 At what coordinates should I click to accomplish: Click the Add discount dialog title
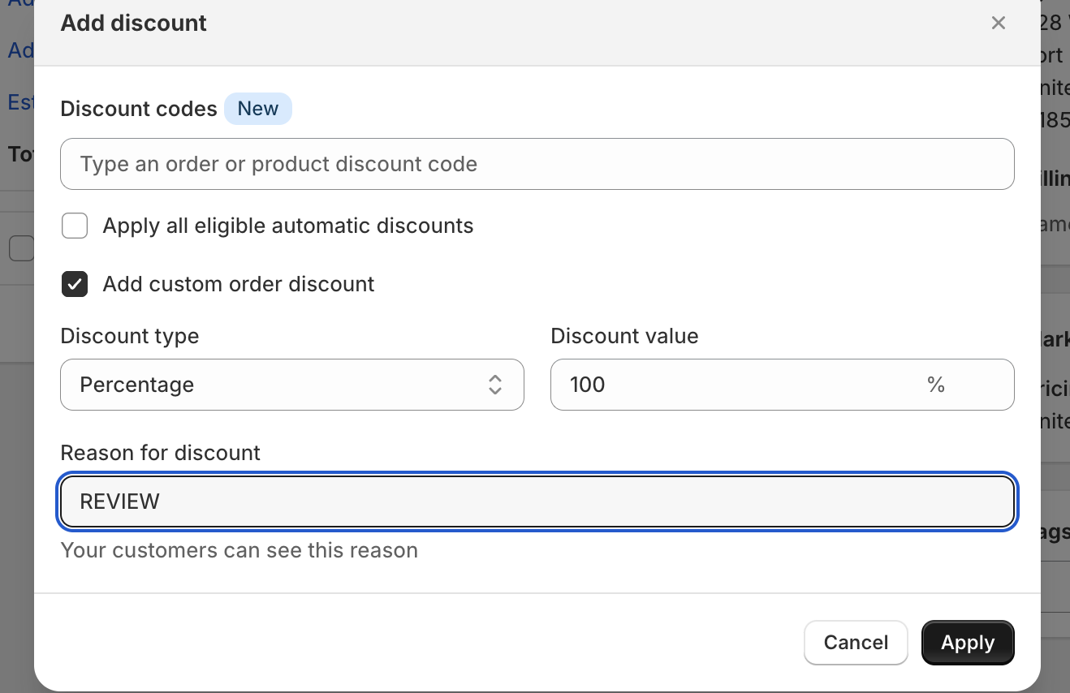(134, 23)
